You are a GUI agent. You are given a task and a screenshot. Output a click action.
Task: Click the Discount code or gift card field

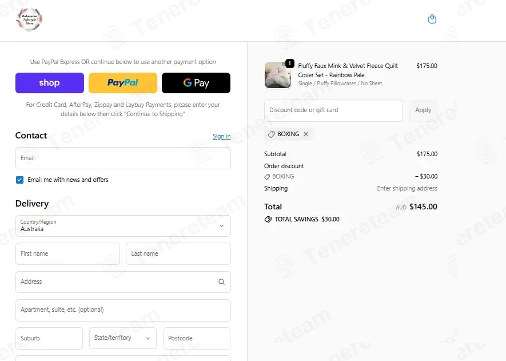(x=333, y=110)
